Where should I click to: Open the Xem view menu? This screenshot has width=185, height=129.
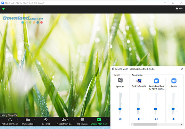179,9
